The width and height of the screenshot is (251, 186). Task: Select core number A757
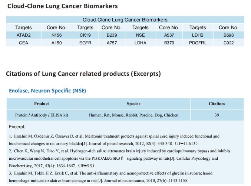pyautogui.click(x=112, y=43)
